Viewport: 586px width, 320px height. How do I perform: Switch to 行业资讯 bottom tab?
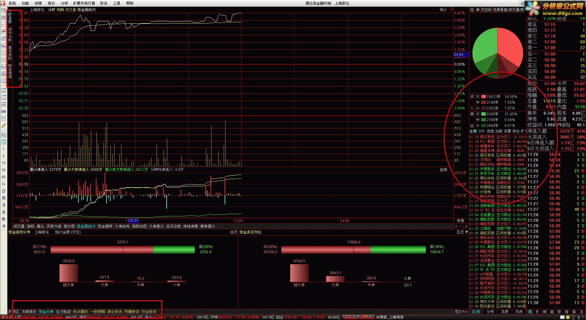point(149,312)
